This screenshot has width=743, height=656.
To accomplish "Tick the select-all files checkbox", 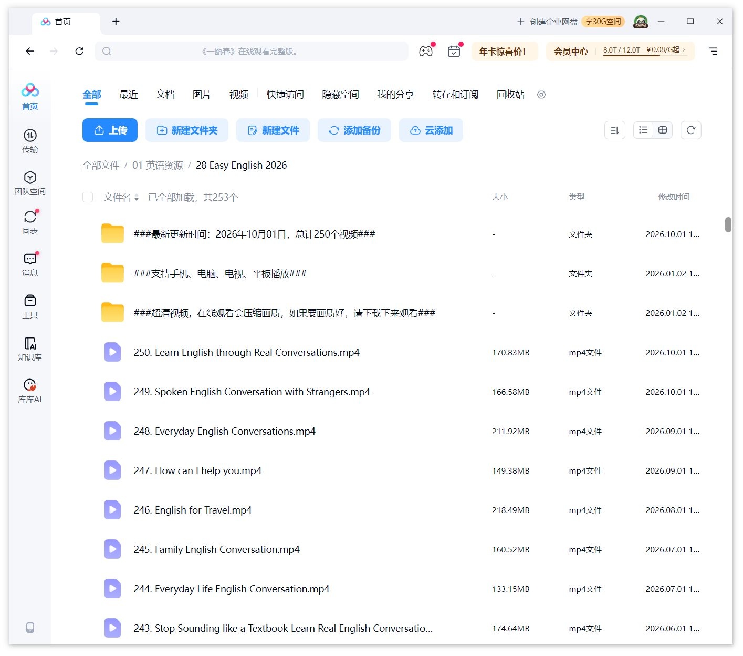I will (x=88, y=197).
